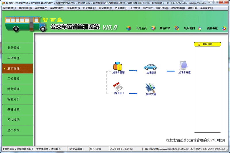Click the colorful ball icon before 公司主页
Screen dimensions: 230x153
pos(129,28)
